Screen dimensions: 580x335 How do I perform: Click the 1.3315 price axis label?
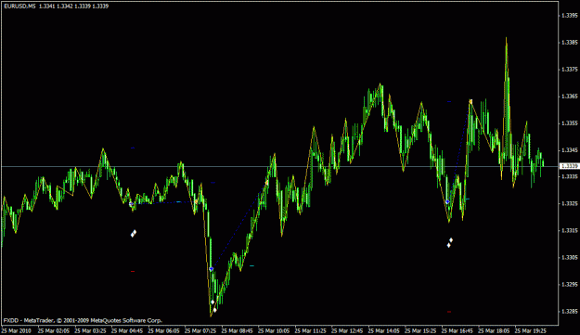pyautogui.click(x=569, y=231)
